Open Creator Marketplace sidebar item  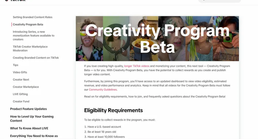[26, 87]
